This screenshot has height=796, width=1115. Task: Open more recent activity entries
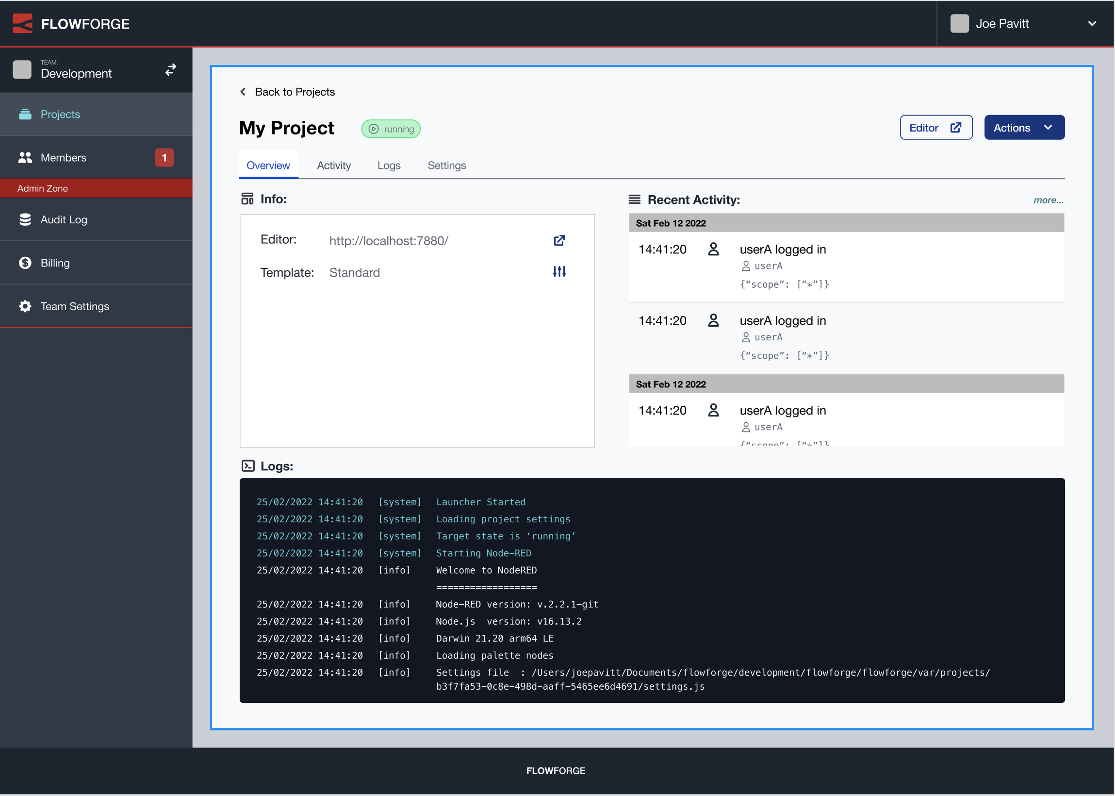[x=1048, y=200]
